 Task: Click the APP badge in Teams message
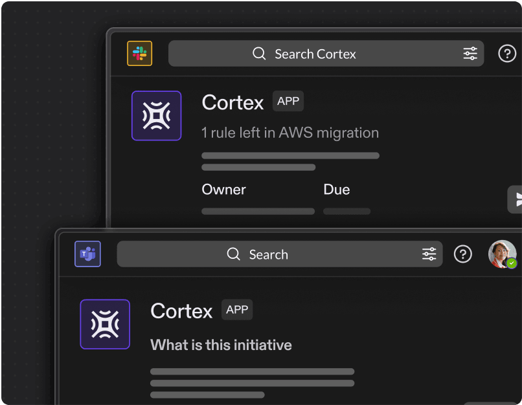pyautogui.click(x=237, y=310)
